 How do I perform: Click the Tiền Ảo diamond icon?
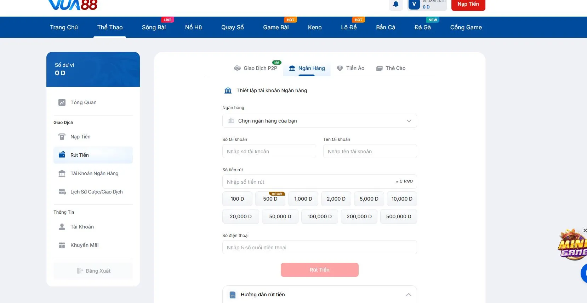tap(340, 68)
